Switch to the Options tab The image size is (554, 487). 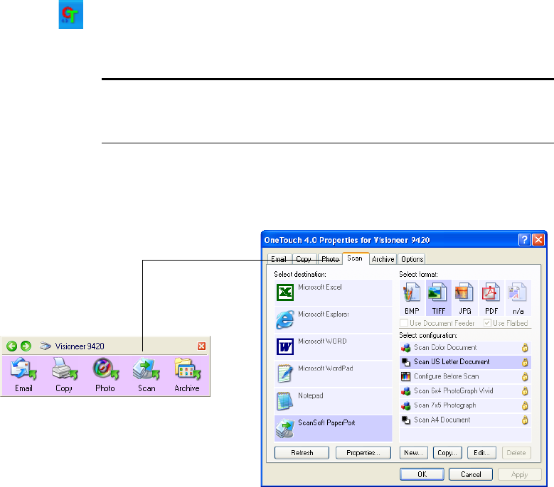click(412, 259)
